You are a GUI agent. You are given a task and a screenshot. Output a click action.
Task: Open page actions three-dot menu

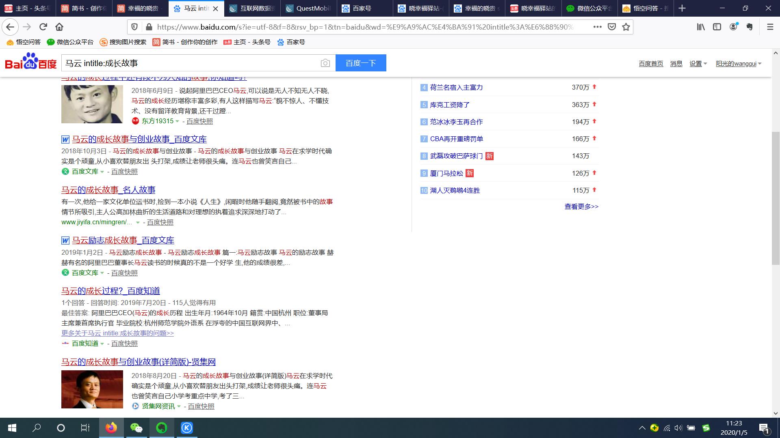[x=597, y=27]
